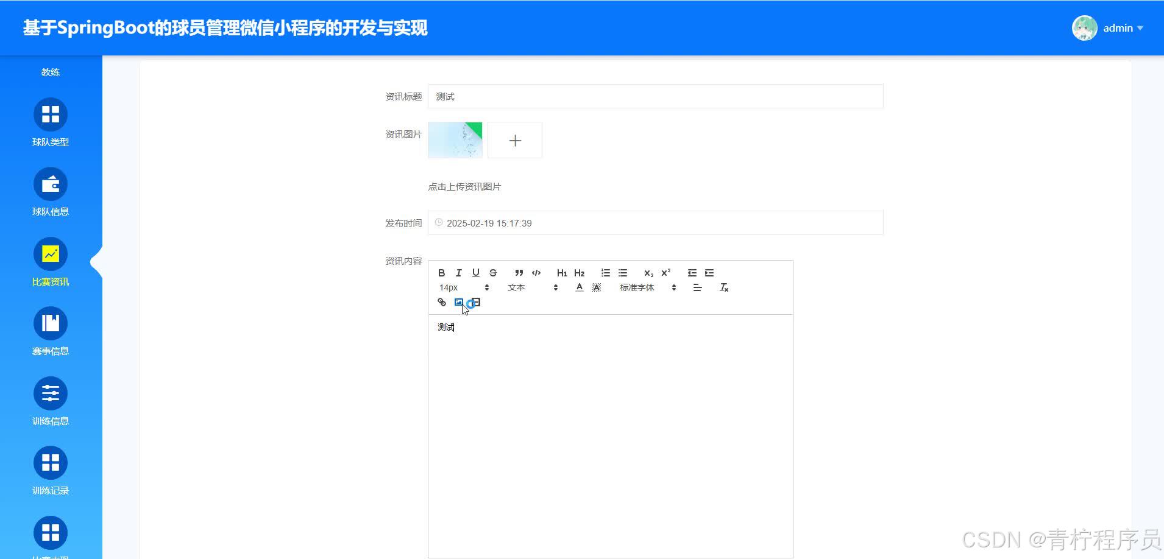Image resolution: width=1164 pixels, height=559 pixels.
Task: Open the 标准字体 font family dropdown
Action: tap(647, 287)
